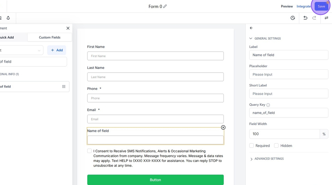
Task: Focus the Placeholder input field
Action: tap(288, 74)
